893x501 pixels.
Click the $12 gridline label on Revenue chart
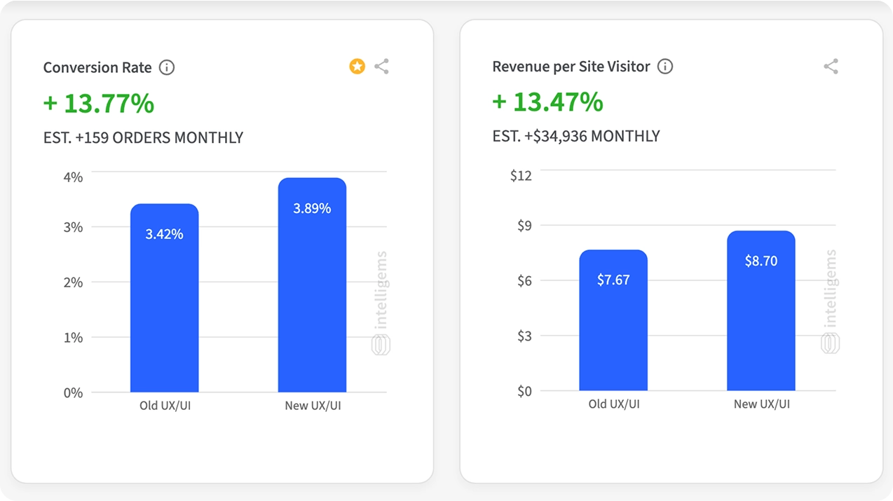coord(521,175)
